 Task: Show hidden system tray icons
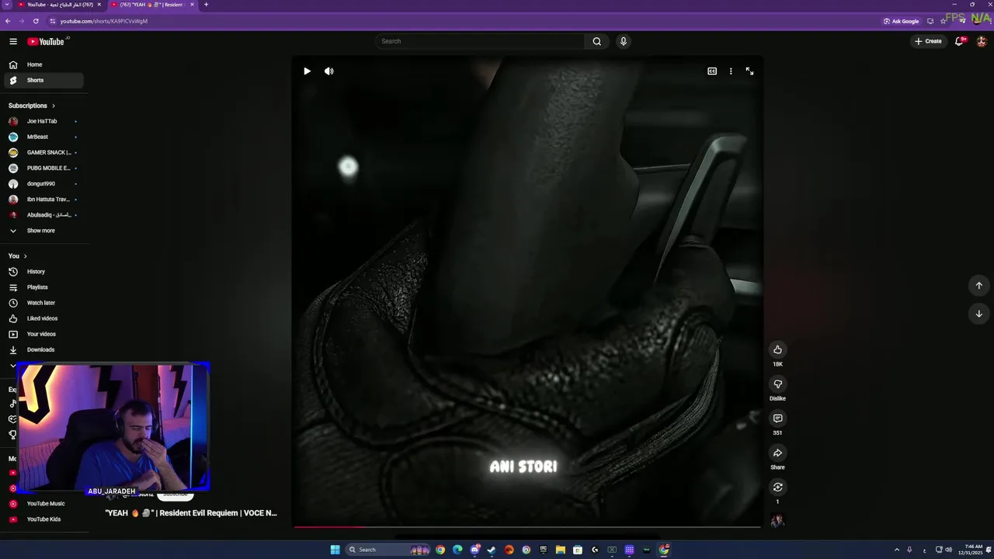point(897,550)
